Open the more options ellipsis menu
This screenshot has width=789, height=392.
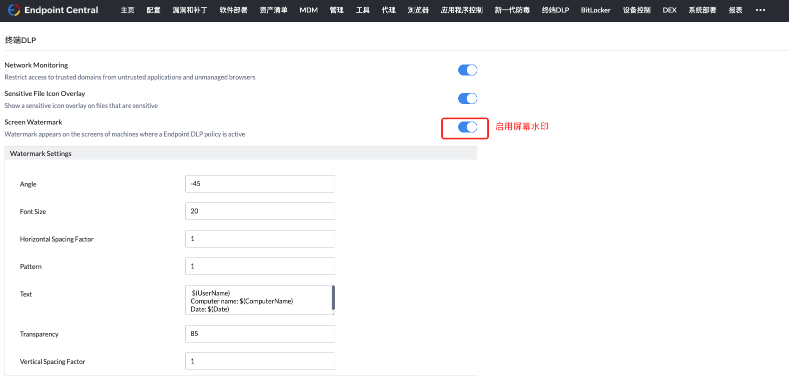(x=760, y=10)
